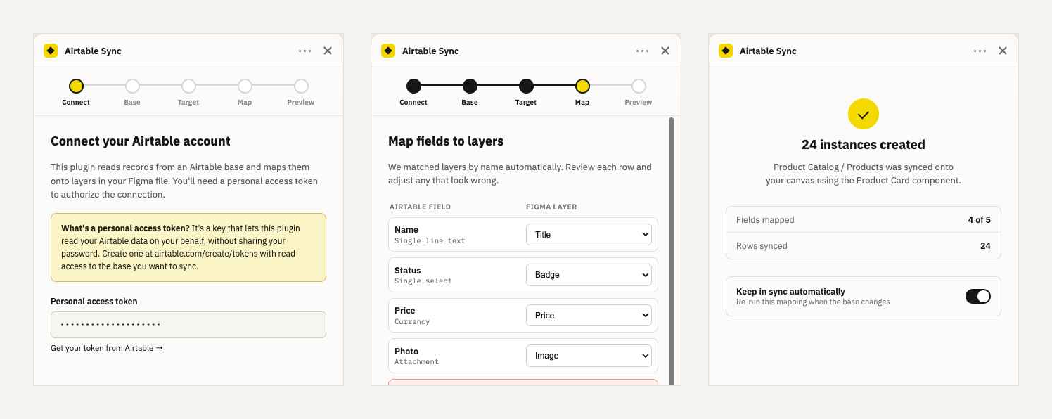This screenshot has height=419, width=1052.
Task: Click the Rows synced 24 row
Action: 864,246
